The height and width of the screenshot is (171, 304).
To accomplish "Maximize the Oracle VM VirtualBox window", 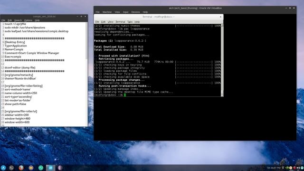I will (x=290, y=8).
